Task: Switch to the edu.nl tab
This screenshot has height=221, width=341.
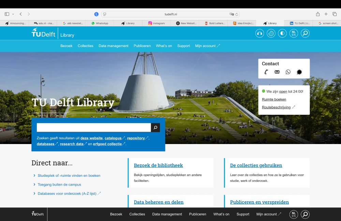Action: coord(44,23)
